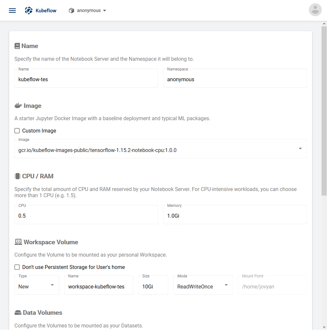Click the vertical page scrollbar thumb
Screen dimensions: 327x331
point(324,110)
